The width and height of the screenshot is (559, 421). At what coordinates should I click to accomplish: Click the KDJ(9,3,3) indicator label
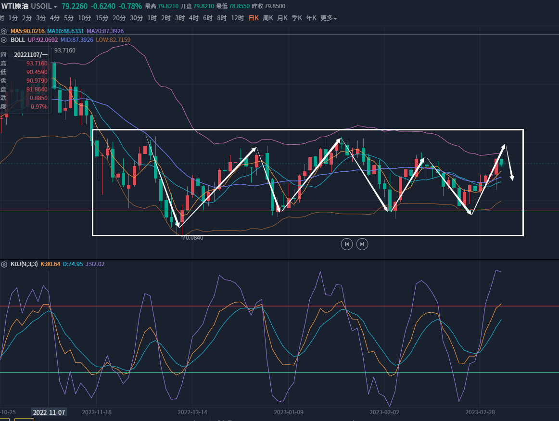24,264
